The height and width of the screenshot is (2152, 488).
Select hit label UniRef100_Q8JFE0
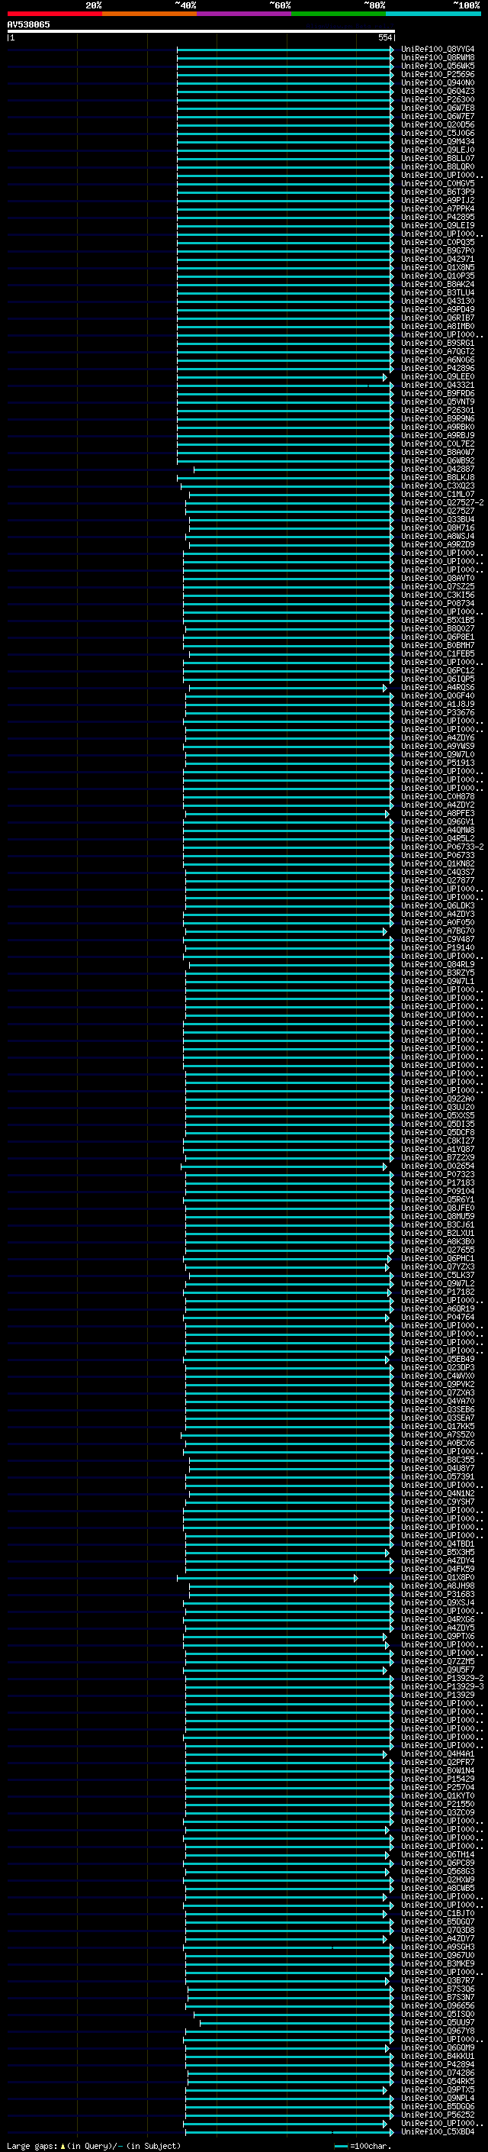tap(438, 1207)
